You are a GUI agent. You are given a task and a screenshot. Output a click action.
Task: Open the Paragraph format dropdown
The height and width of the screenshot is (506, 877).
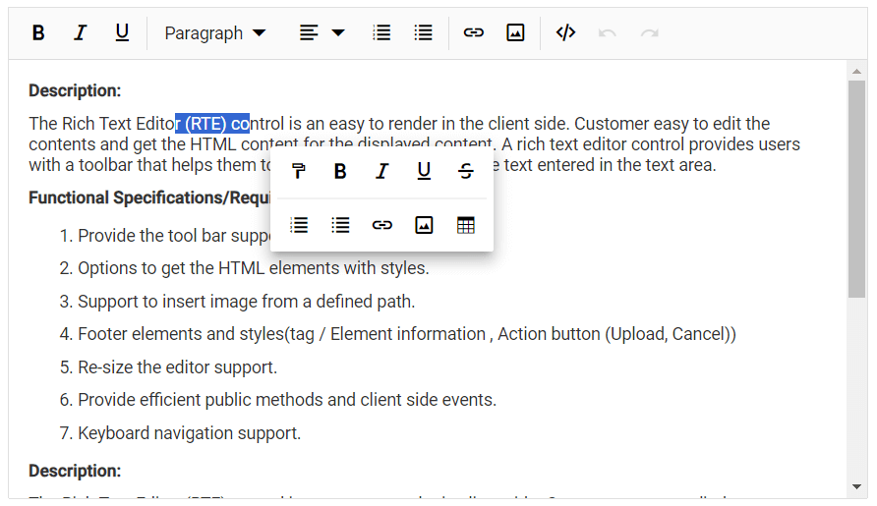(214, 32)
